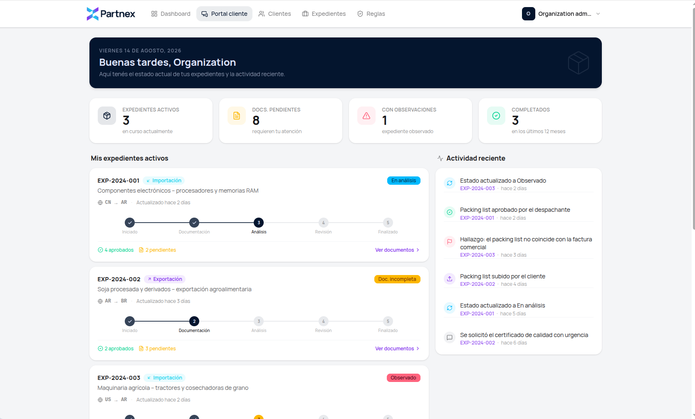The image size is (695, 419).
Task: Click the globe icon next to CN origin
Action: tap(100, 203)
